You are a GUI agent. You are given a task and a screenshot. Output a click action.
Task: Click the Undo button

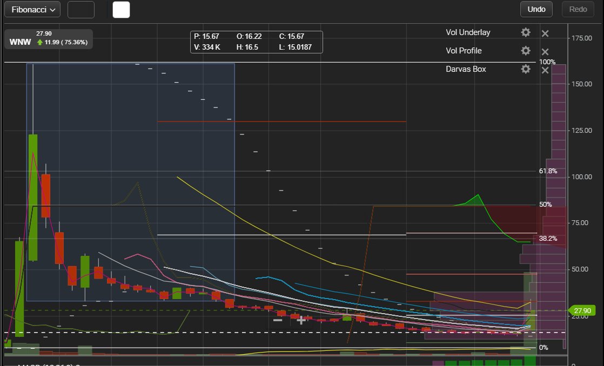pos(536,9)
